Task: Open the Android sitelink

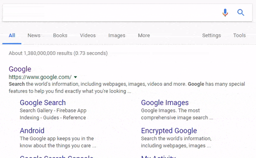Action: click(32, 131)
